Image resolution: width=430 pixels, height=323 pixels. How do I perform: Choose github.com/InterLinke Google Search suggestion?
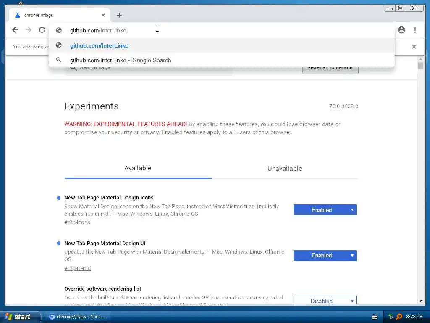tap(222, 60)
